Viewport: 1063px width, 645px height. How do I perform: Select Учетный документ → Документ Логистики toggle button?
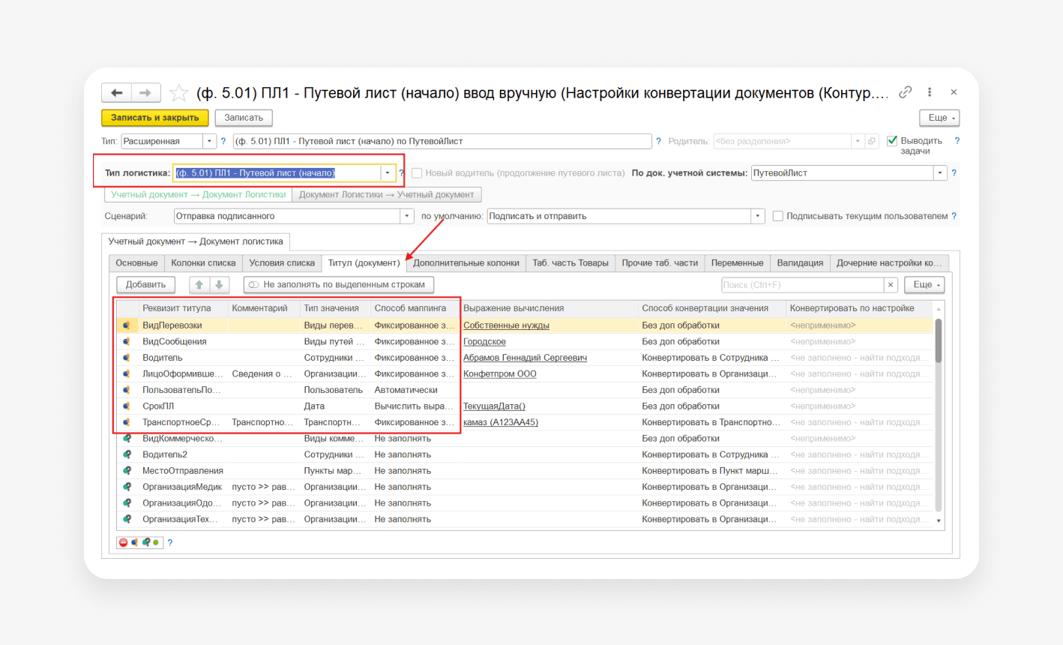[x=199, y=195]
